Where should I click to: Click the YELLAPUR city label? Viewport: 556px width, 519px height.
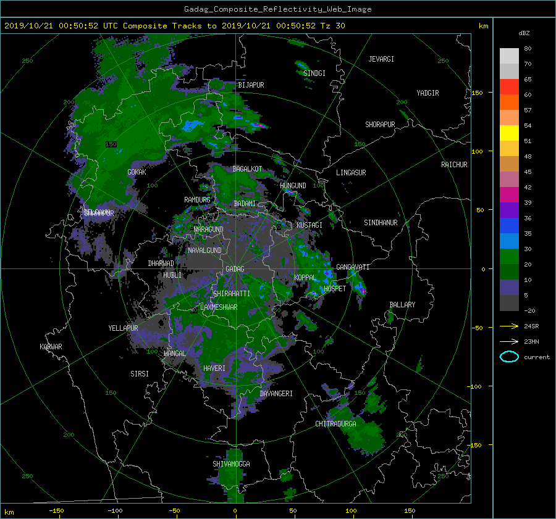[x=123, y=328]
